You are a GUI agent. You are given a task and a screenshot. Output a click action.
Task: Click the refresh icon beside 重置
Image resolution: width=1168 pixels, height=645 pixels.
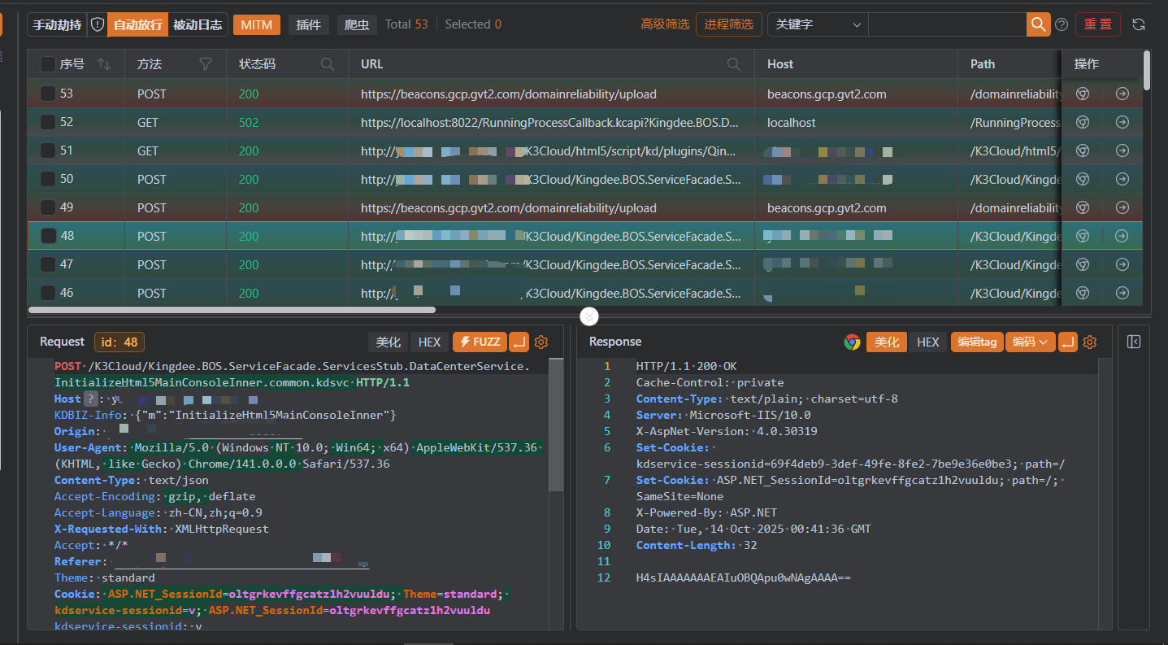[1139, 24]
